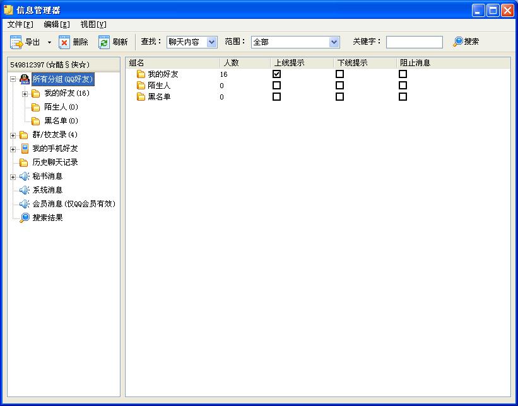Check 下线提示 for 黑名单
This screenshot has height=406, width=518.
(x=339, y=96)
